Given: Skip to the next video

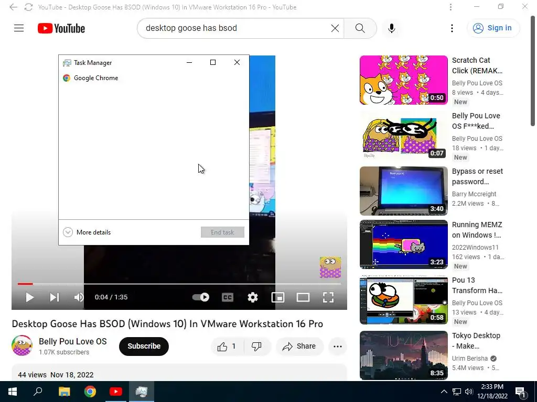Looking at the screenshot, I should (x=54, y=297).
